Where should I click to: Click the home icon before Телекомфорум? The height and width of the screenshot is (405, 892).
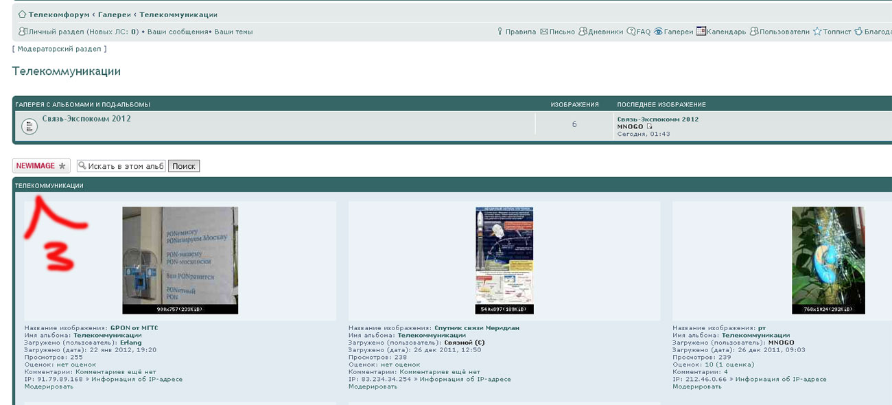[x=22, y=14]
